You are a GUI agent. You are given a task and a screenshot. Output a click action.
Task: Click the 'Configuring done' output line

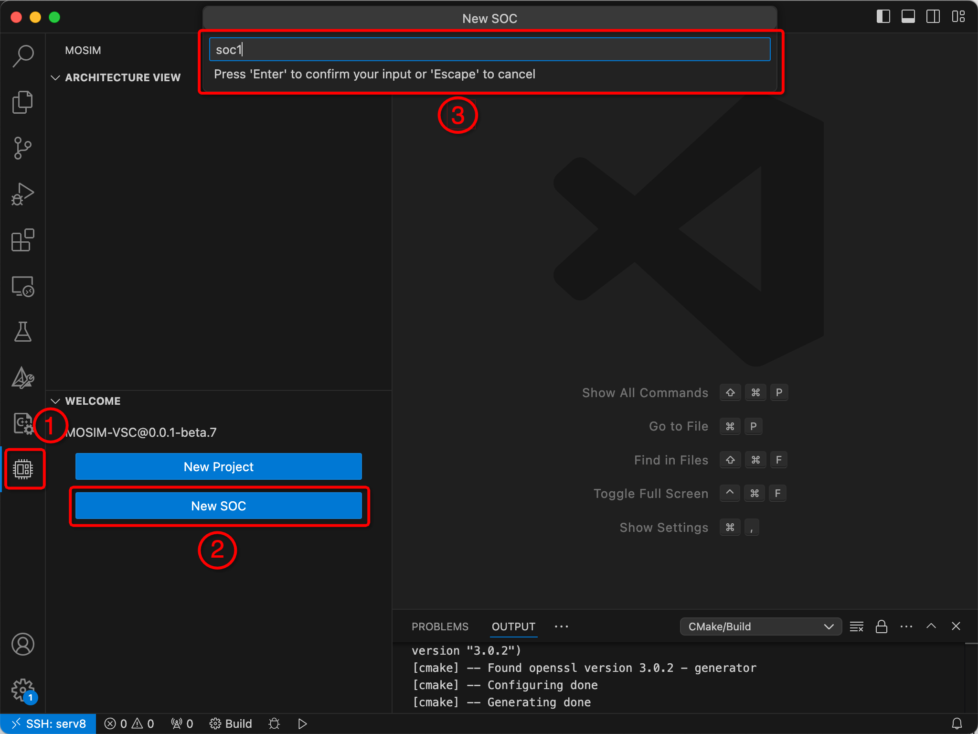505,685
